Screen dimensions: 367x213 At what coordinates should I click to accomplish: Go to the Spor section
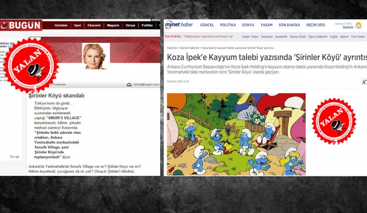coord(77,25)
